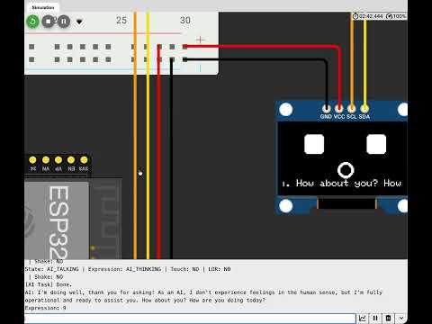Click the simulation timer reading 02:42.444

(368, 16)
